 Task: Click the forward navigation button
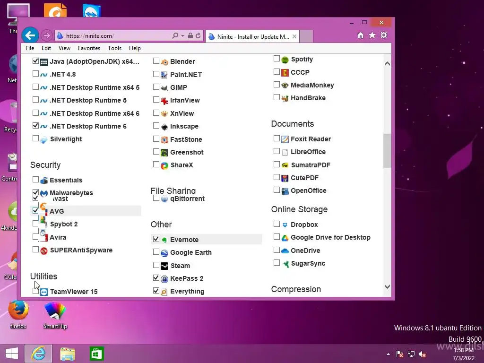click(x=47, y=36)
